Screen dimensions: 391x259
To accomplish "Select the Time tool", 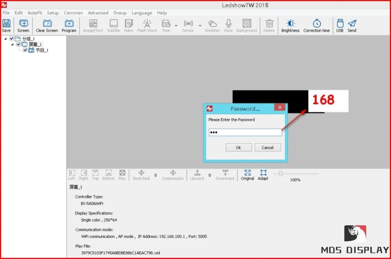I will 166,26.
